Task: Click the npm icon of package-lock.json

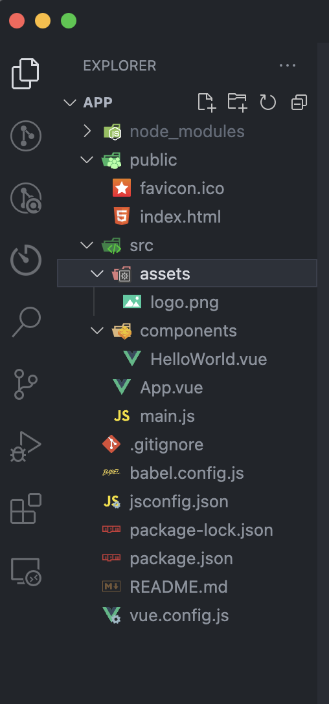Action: [111, 530]
